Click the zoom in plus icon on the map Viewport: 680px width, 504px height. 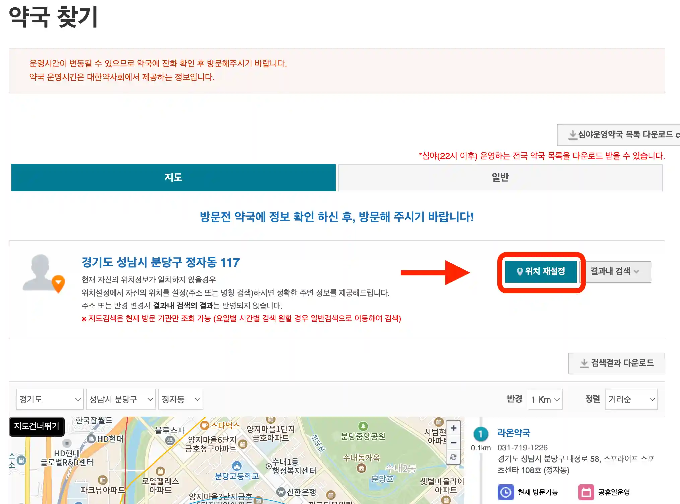coord(454,428)
